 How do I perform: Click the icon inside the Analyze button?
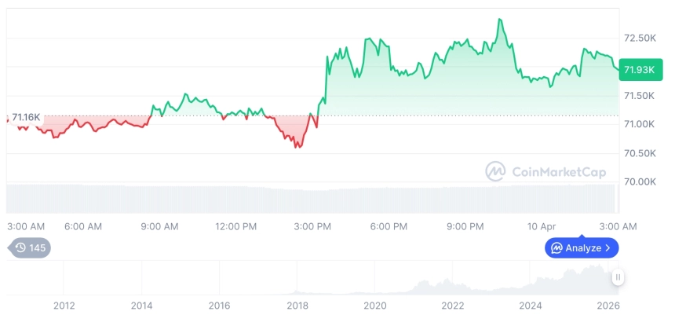click(x=556, y=248)
